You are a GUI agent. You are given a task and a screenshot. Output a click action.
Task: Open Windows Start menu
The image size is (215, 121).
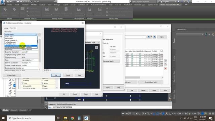point(3,118)
